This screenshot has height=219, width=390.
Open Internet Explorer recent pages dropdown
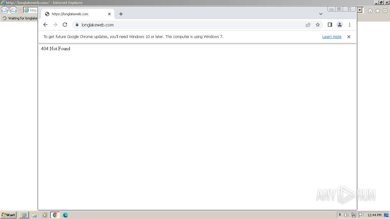click(20, 10)
